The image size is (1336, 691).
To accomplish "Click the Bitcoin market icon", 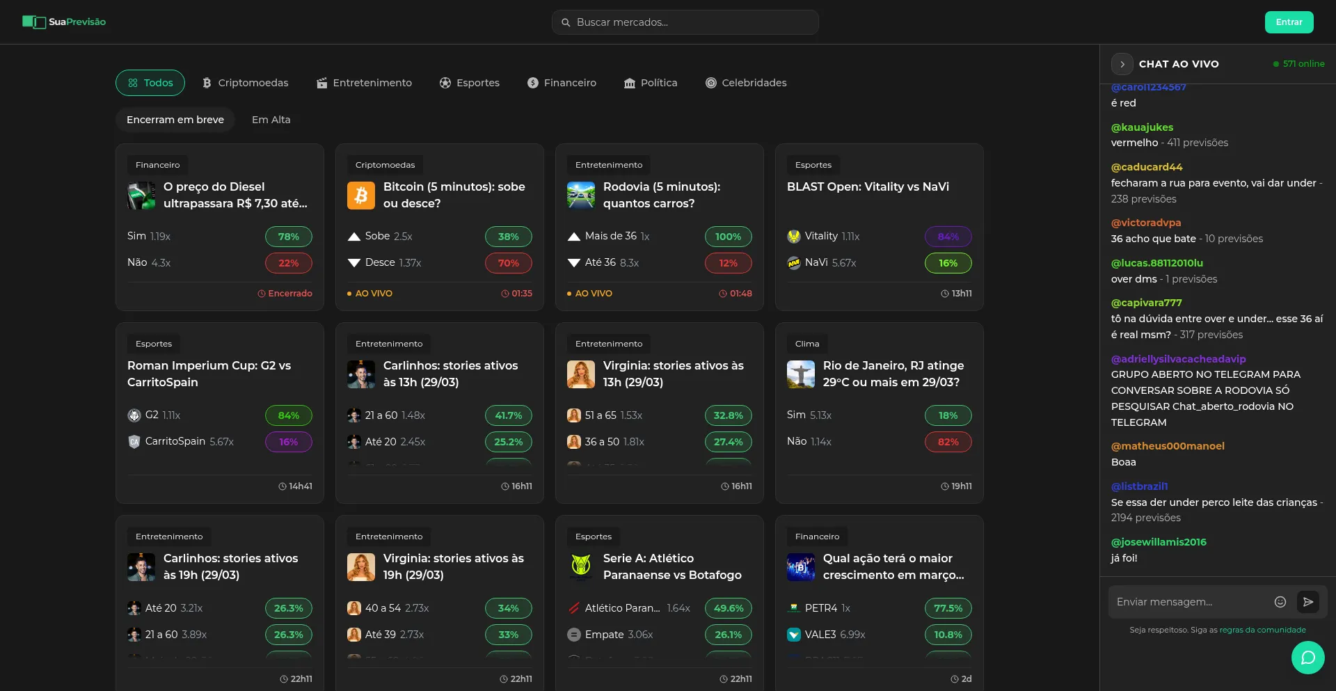I will [x=361, y=196].
